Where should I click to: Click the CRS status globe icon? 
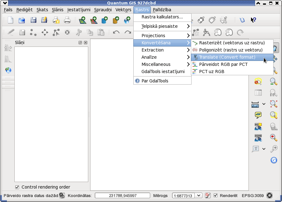(x=269, y=195)
